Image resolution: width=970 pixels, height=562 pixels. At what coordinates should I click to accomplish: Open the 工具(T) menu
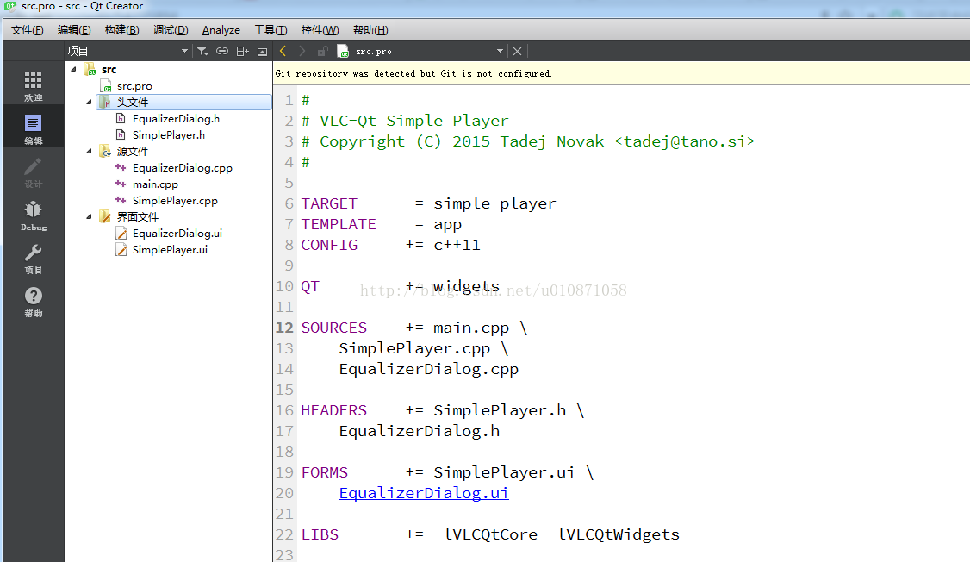(x=271, y=29)
